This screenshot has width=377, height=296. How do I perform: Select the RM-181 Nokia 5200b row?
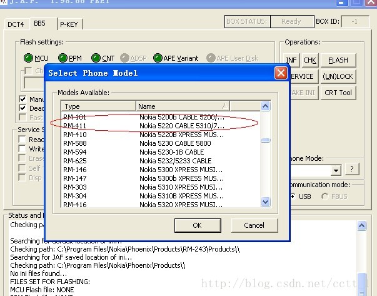tap(161, 117)
